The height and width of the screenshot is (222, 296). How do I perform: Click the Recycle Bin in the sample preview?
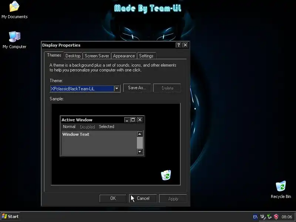click(166, 175)
